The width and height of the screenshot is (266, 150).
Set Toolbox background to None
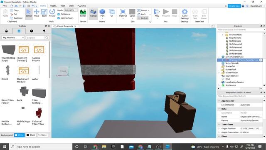pos(42,135)
